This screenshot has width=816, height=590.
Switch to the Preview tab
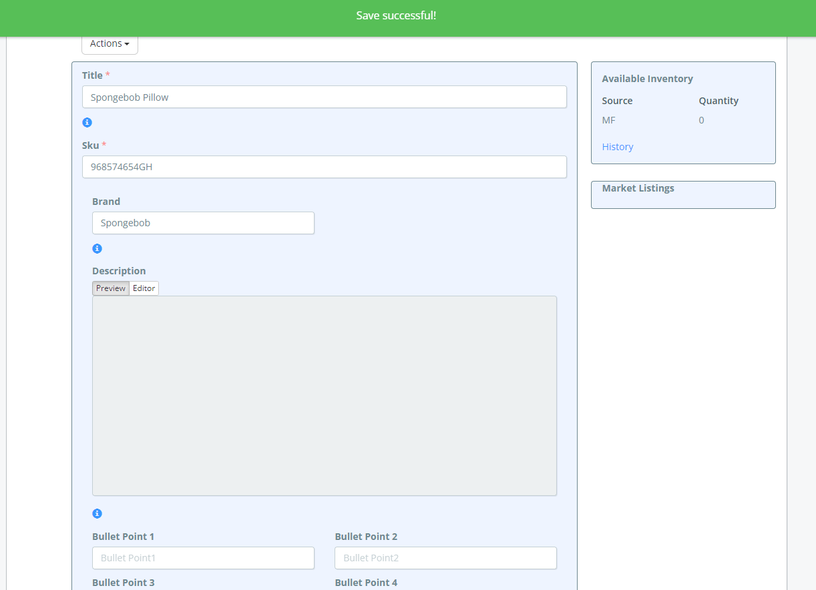point(111,288)
